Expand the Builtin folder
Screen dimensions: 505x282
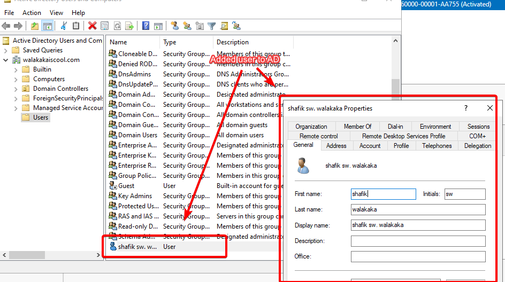(x=16, y=70)
